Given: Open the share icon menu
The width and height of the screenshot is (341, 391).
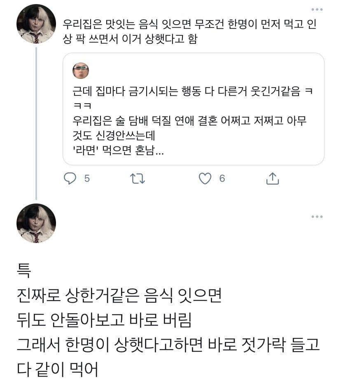Looking at the screenshot, I should coord(272,178).
